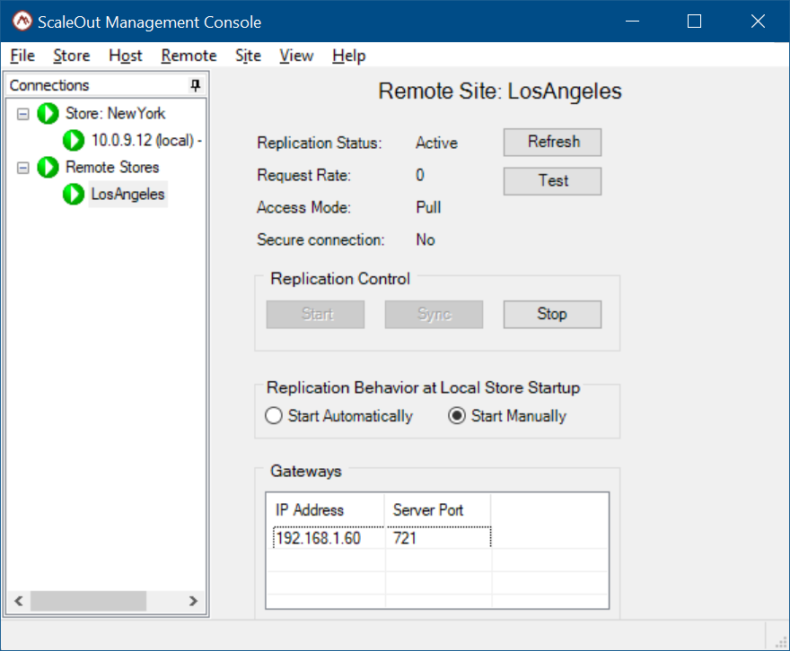
Task: Click the green status icon beside Store: NewYork
Action: (x=48, y=113)
